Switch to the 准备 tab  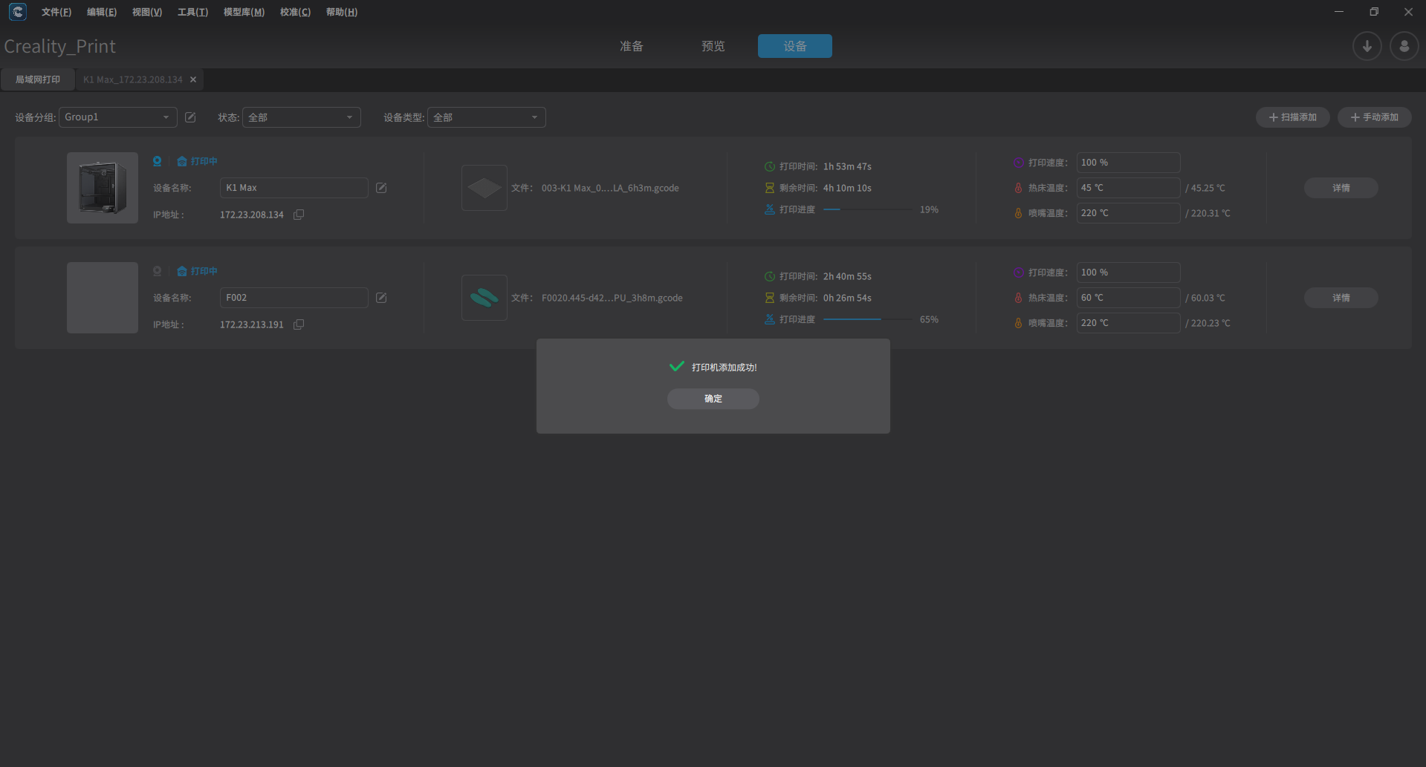[x=632, y=46]
